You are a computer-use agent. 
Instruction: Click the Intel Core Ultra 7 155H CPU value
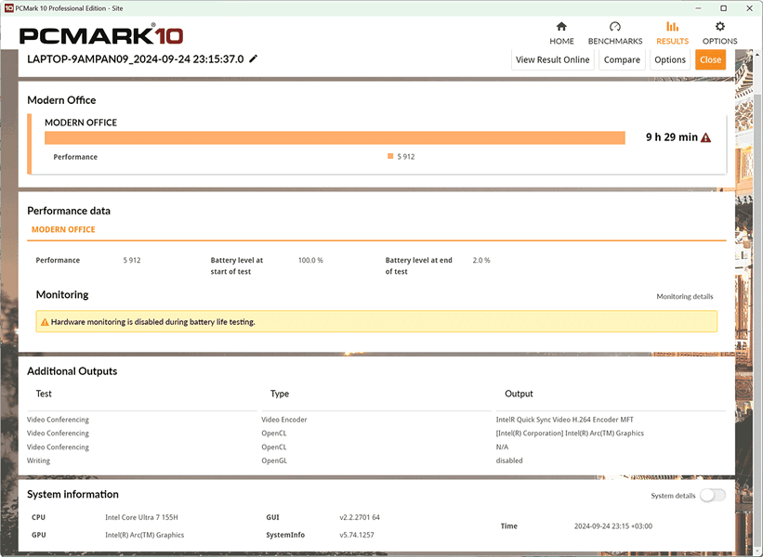(x=141, y=517)
